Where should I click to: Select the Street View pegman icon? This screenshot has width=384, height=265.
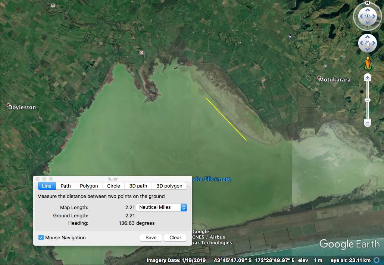tap(368, 63)
